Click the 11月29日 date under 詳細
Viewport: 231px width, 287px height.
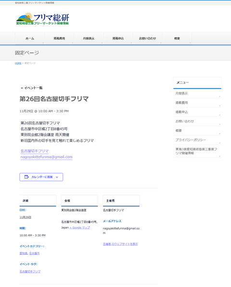[26, 217]
